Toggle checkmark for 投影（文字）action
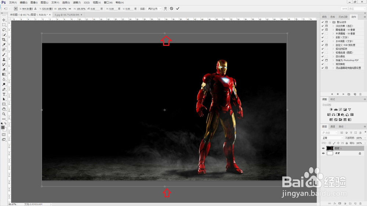Viewport: 367px width, 206px height. pyautogui.click(x=323, y=37)
